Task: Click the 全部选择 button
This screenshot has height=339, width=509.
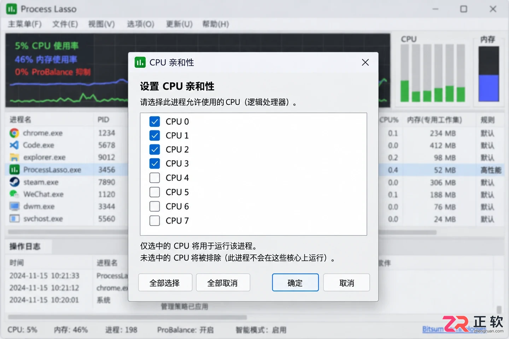Action: pos(165,282)
